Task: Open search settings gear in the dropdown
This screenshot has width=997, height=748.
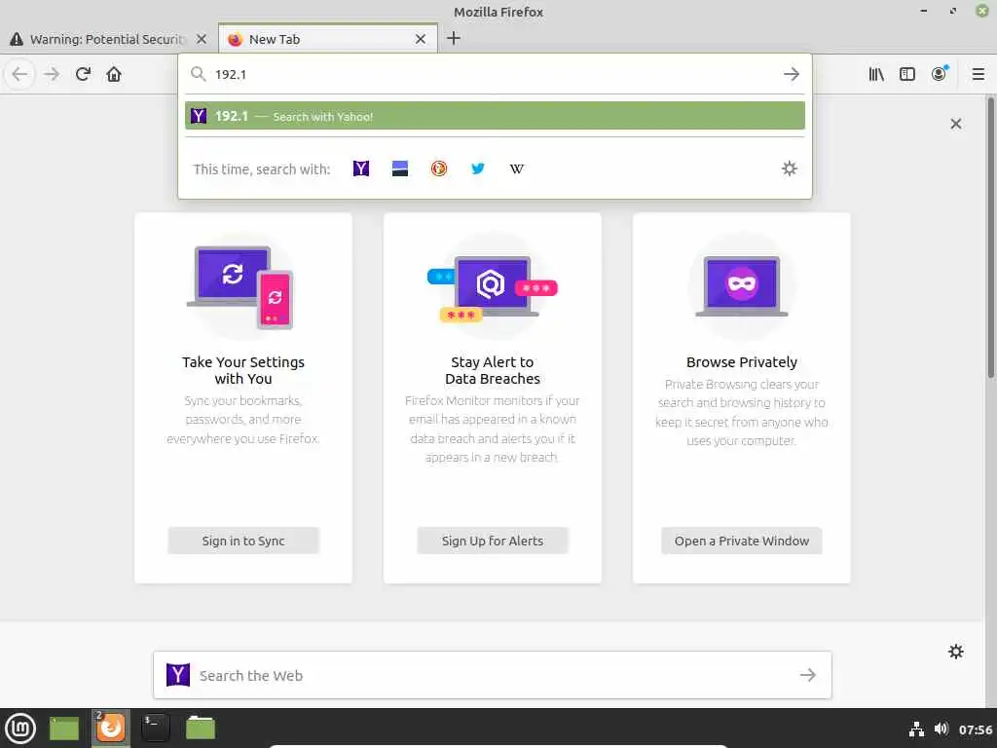Action: point(789,168)
